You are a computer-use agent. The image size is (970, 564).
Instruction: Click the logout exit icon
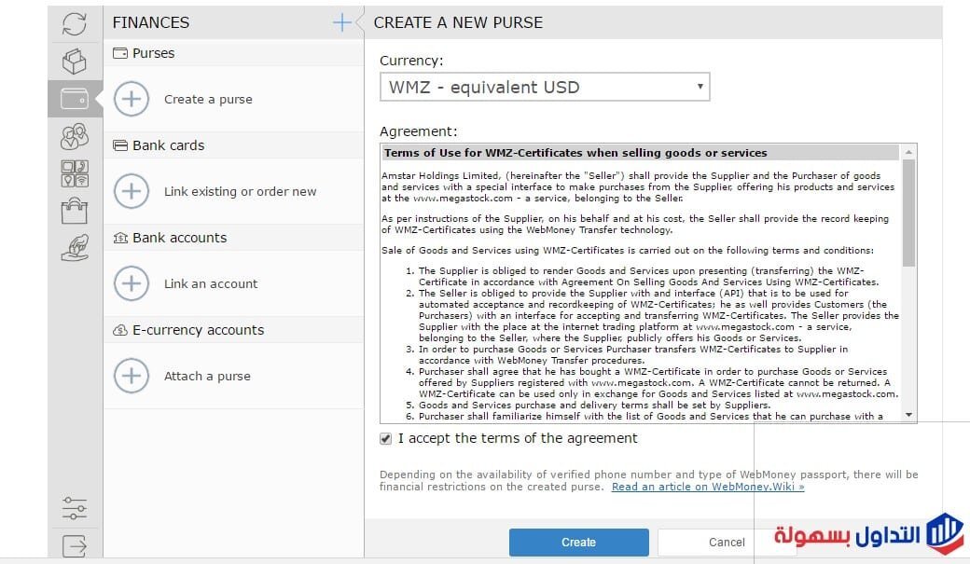75,544
